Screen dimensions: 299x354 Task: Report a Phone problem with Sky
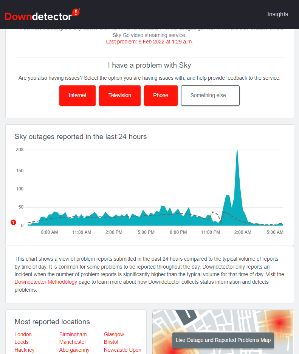(161, 96)
